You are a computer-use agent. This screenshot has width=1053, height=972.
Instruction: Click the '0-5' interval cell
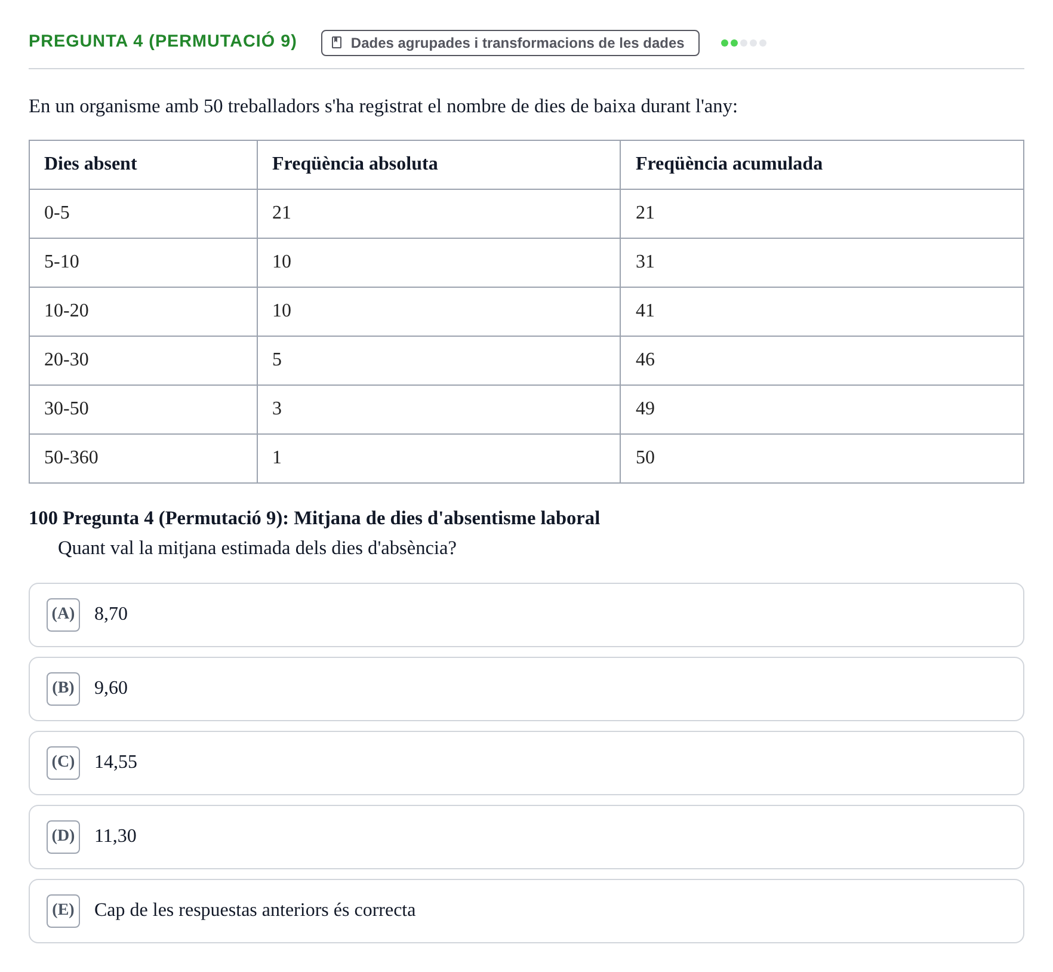click(x=143, y=214)
